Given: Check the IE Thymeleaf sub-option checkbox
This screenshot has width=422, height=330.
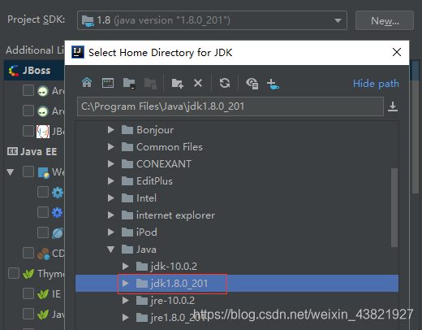Looking at the screenshot, I should 28,293.
